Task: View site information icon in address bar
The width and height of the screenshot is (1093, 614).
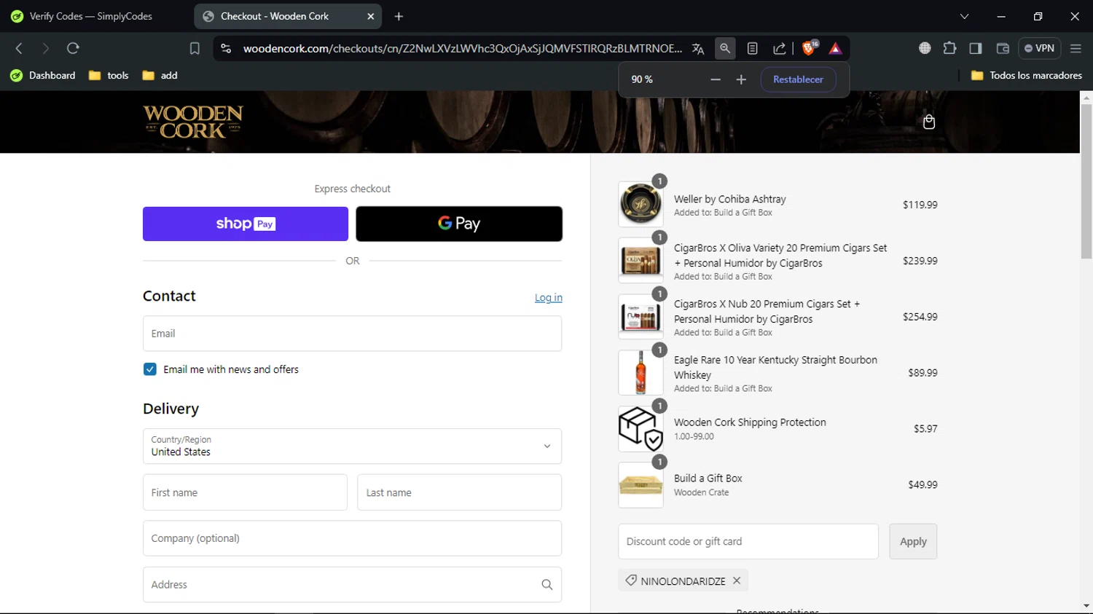Action: (226, 48)
